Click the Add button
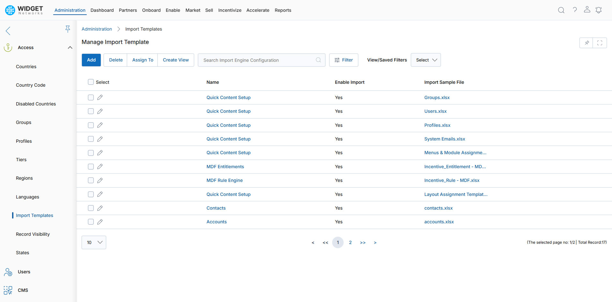 pos(91,60)
